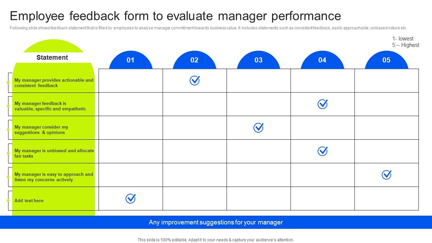This screenshot has height=243, width=432.
Task: Click the checkmark for valuable, specific and empathetic feedback
Action: 322,104
